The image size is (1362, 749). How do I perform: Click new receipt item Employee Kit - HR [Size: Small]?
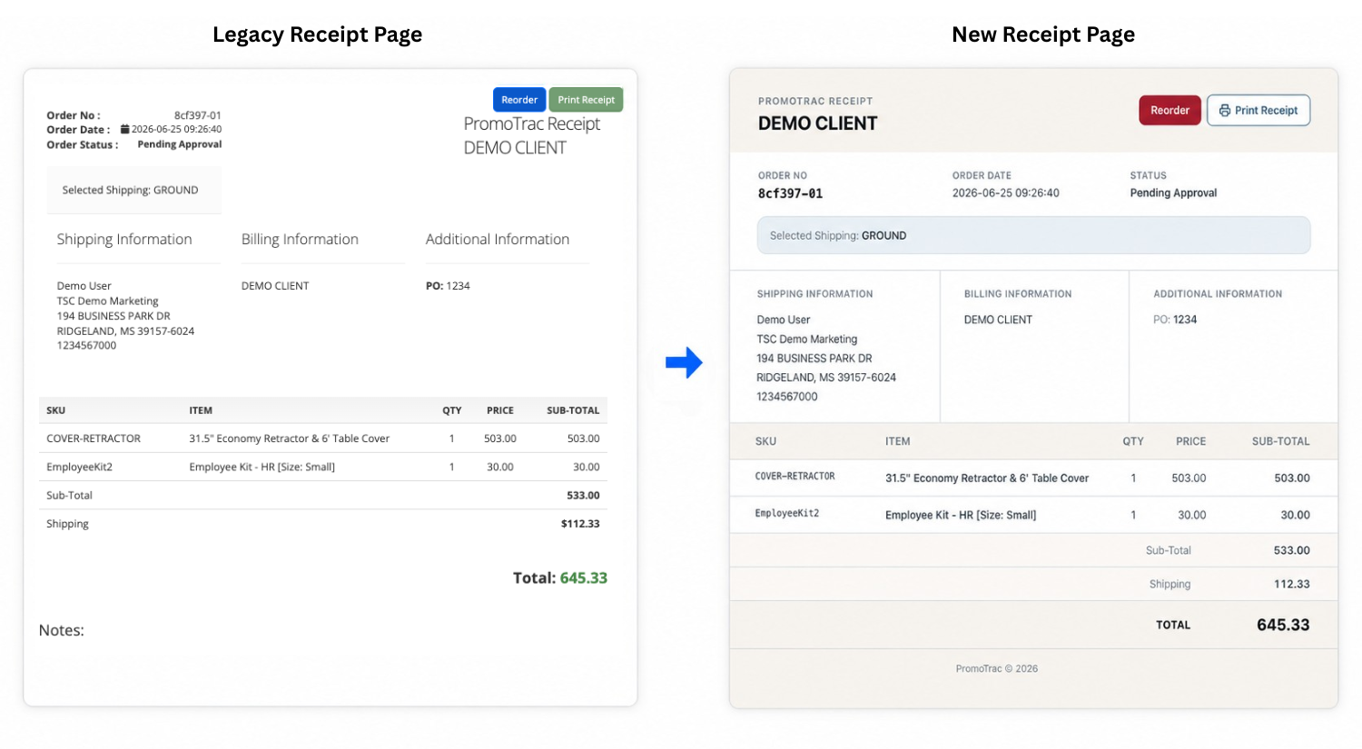[961, 515]
